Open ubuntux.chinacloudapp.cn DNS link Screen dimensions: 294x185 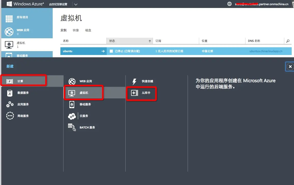(266, 51)
